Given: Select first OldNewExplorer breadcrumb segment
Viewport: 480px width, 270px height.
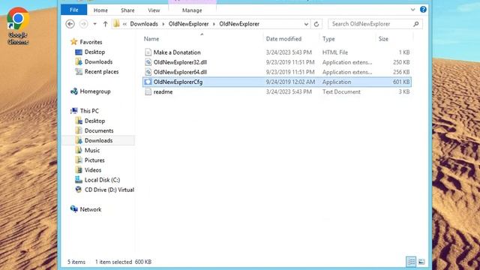Looking at the screenshot, I should [x=188, y=24].
